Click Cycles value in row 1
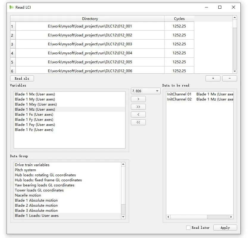 [x=179, y=26]
